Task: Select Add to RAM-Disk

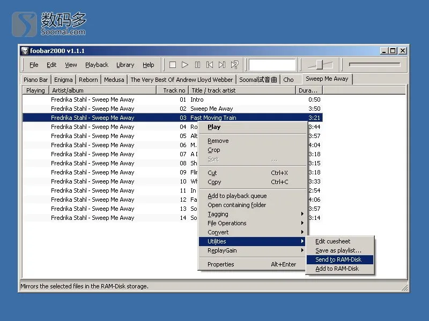Action: tap(340, 269)
